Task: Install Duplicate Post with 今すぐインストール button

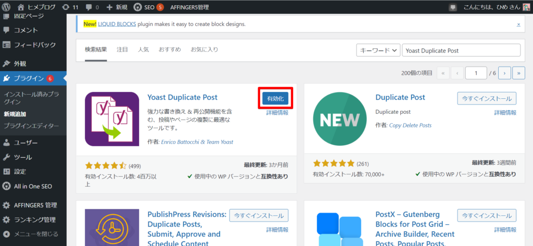Action: click(487, 98)
